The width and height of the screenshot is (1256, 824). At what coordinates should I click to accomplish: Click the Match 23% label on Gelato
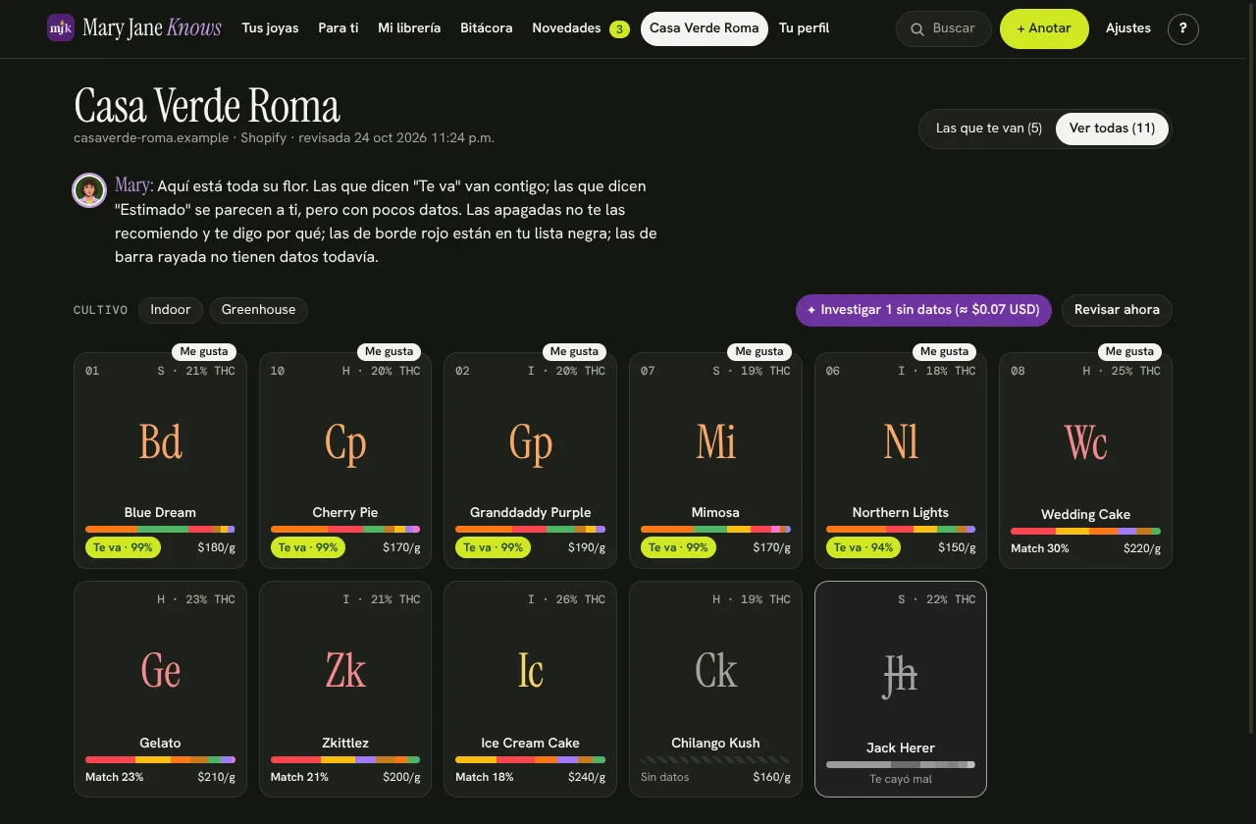pyautogui.click(x=114, y=777)
